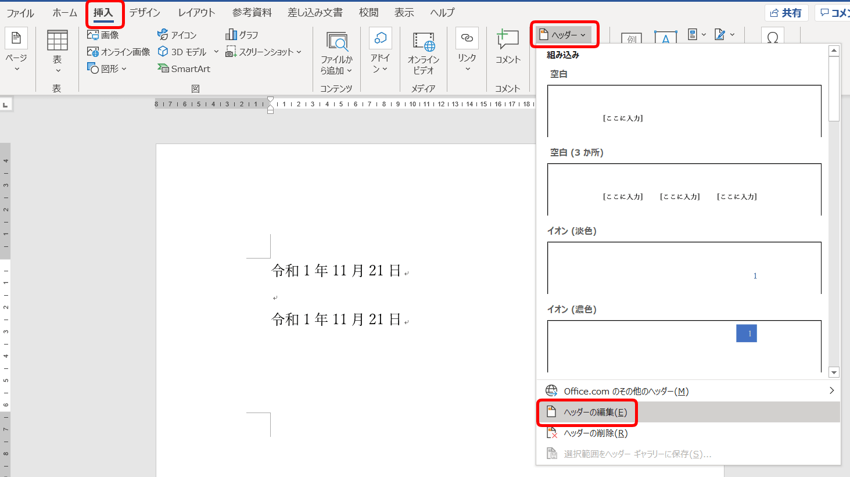Toggle the ヘッダー (Header) dropdown button
The height and width of the screenshot is (477, 850).
click(563, 35)
